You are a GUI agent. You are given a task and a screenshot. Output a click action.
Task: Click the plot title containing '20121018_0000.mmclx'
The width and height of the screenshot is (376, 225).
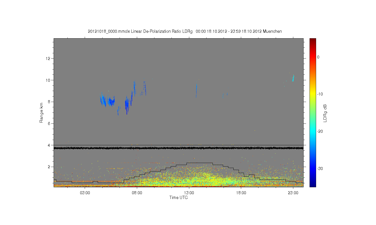tap(185, 31)
